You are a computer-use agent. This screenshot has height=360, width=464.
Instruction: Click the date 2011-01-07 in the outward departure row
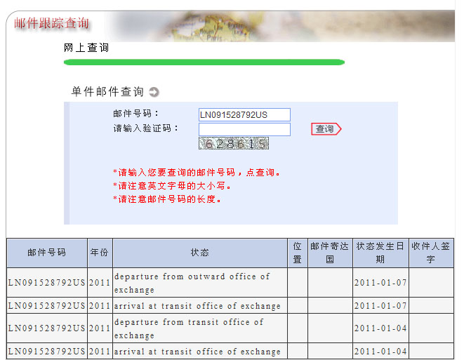point(380,283)
